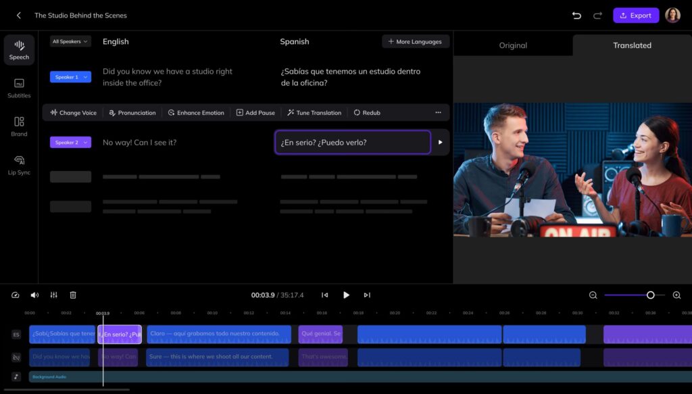692x394 pixels.
Task: Delete the selected clip via trash icon
Action: (73, 295)
